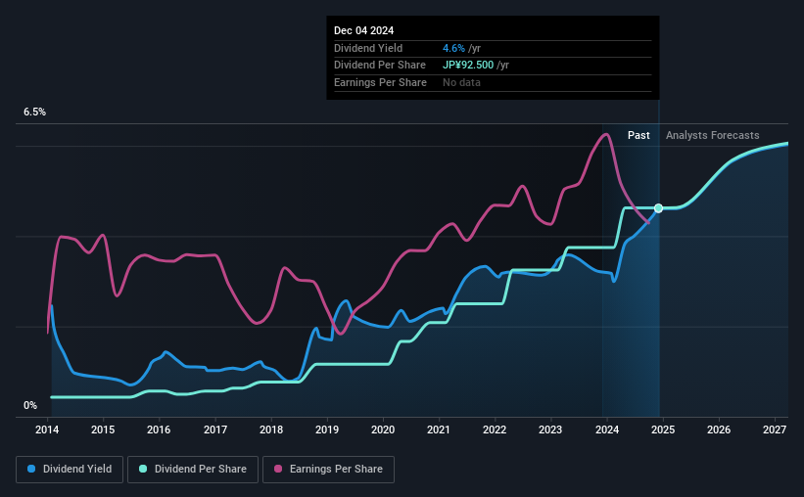Click the blue Dividend Yield legend dot
The image size is (804, 497).
[31, 469]
